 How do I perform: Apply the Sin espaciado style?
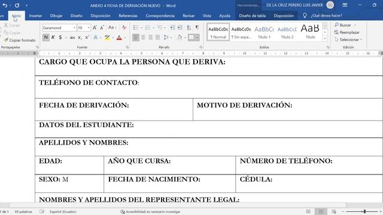241,32
